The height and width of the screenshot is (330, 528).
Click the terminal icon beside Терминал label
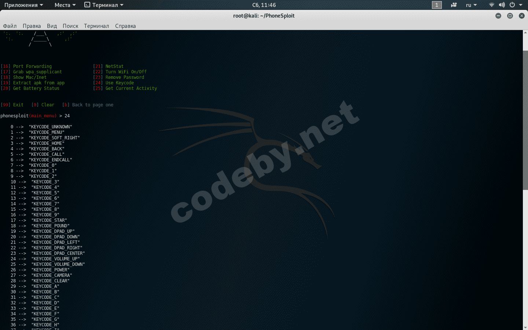87,5
